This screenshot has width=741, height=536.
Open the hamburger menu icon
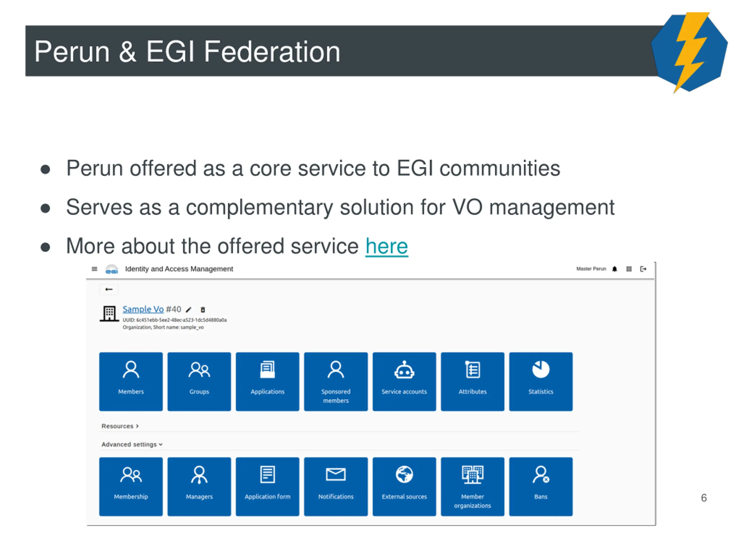click(x=94, y=269)
